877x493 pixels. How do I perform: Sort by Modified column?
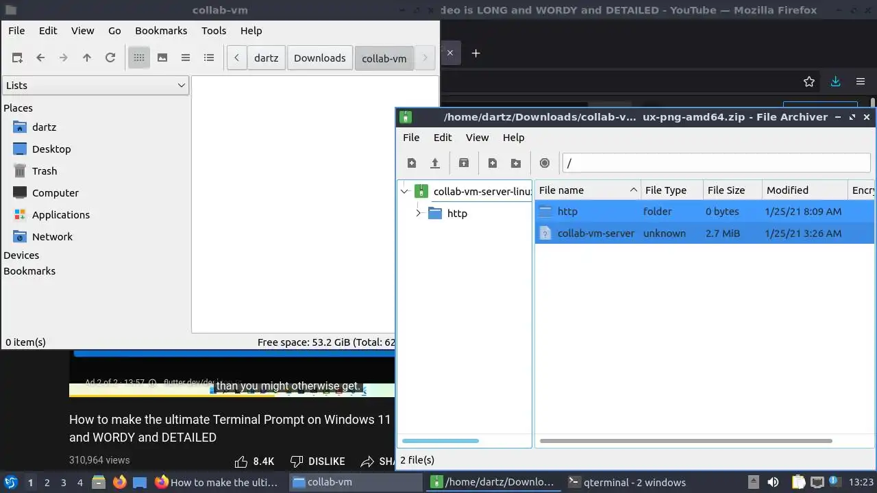(x=805, y=190)
